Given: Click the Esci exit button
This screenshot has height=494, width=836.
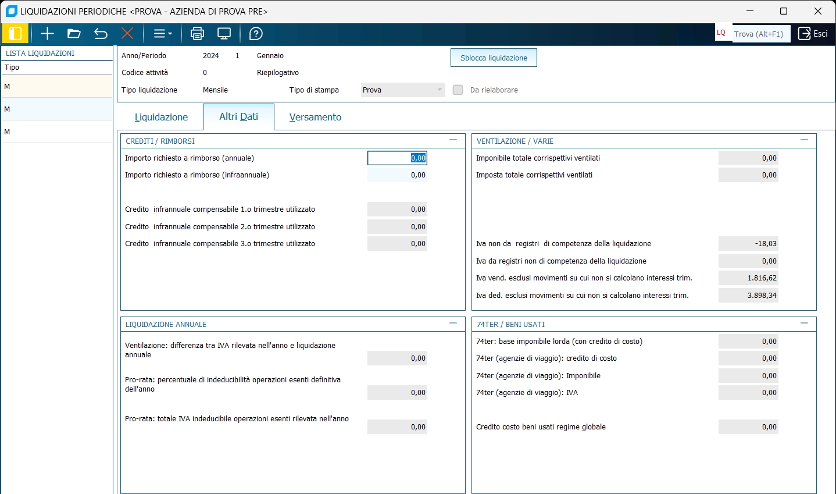Looking at the screenshot, I should (813, 34).
